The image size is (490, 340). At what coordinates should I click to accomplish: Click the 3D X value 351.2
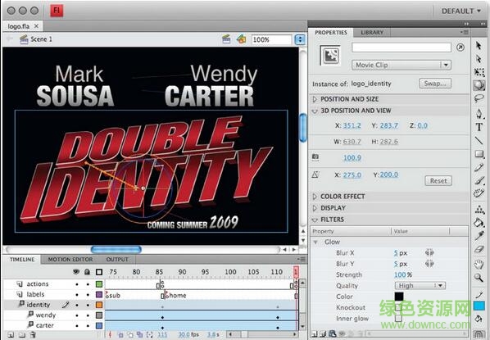[352, 125]
